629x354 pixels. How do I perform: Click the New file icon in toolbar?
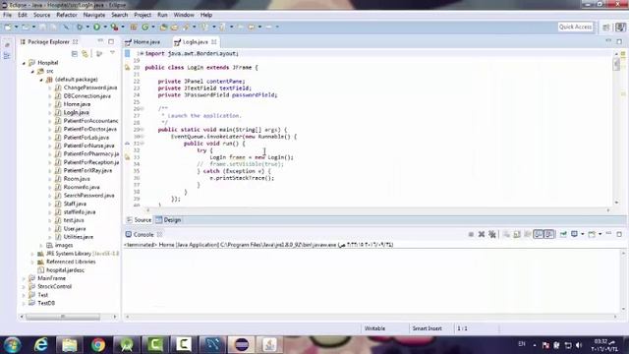tap(8, 27)
